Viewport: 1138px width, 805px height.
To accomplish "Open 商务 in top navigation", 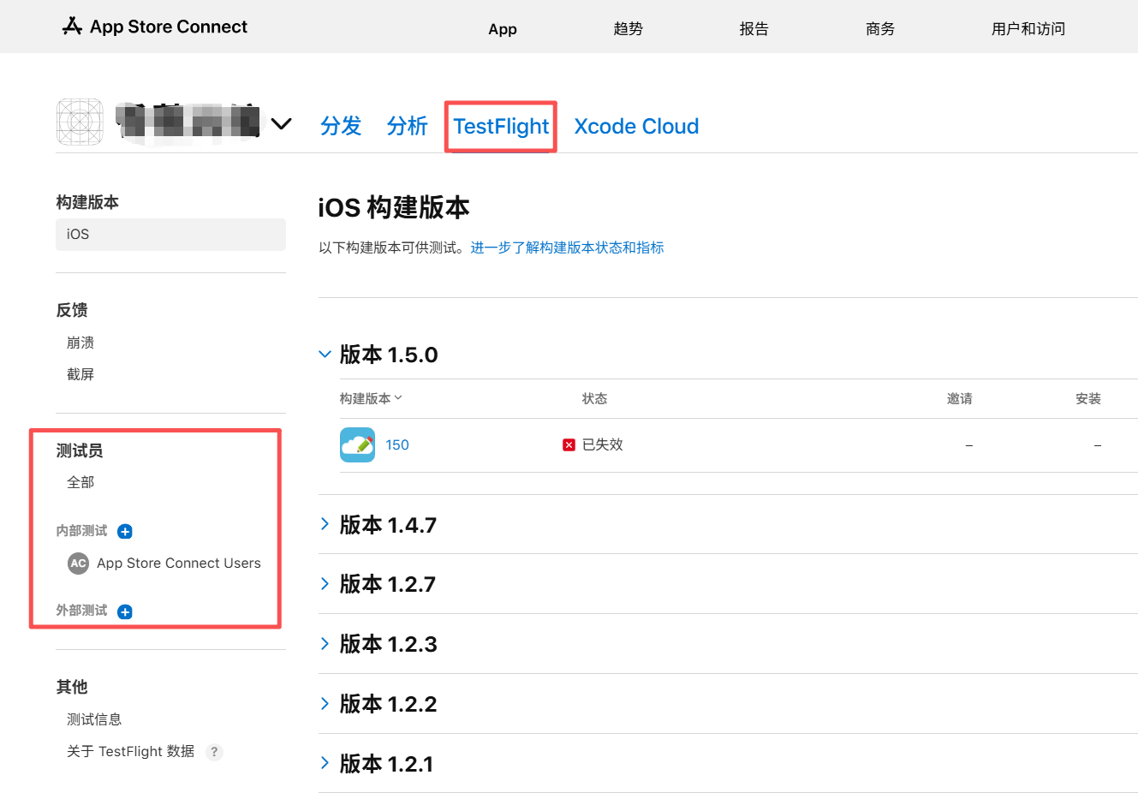I will pyautogui.click(x=879, y=28).
